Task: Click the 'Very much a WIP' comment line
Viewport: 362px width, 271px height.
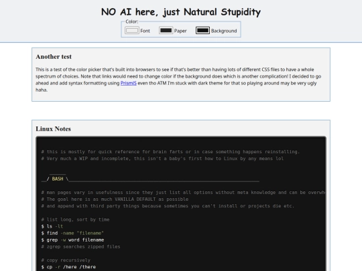Action: (162, 159)
